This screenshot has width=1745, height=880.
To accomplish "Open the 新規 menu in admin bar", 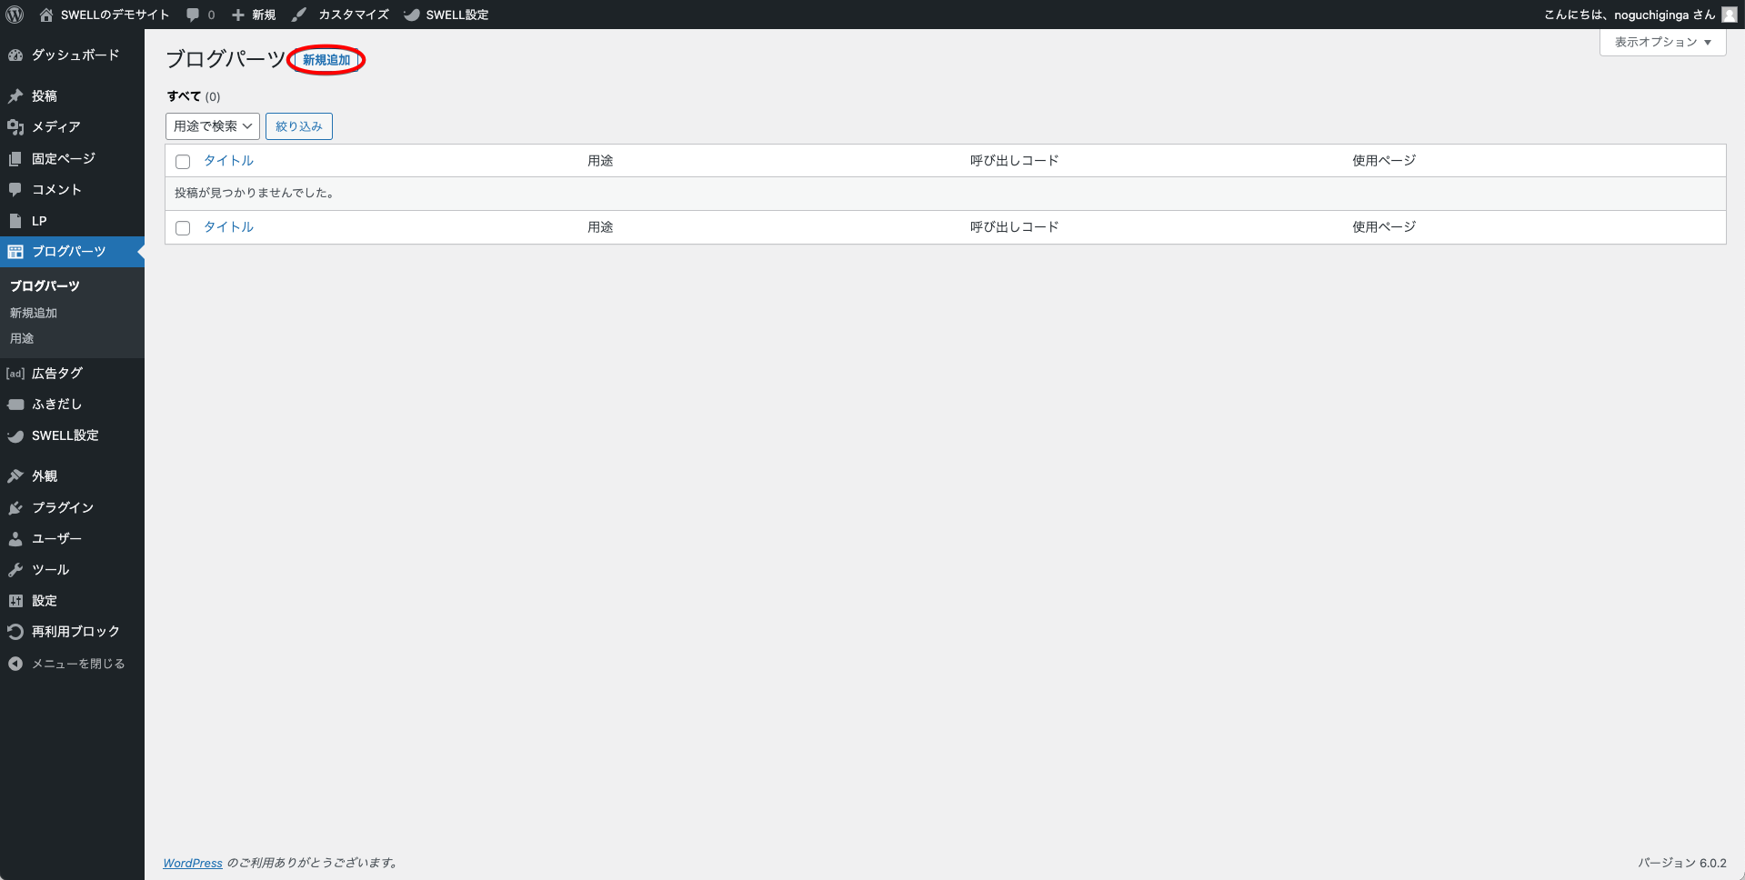I will (x=254, y=15).
